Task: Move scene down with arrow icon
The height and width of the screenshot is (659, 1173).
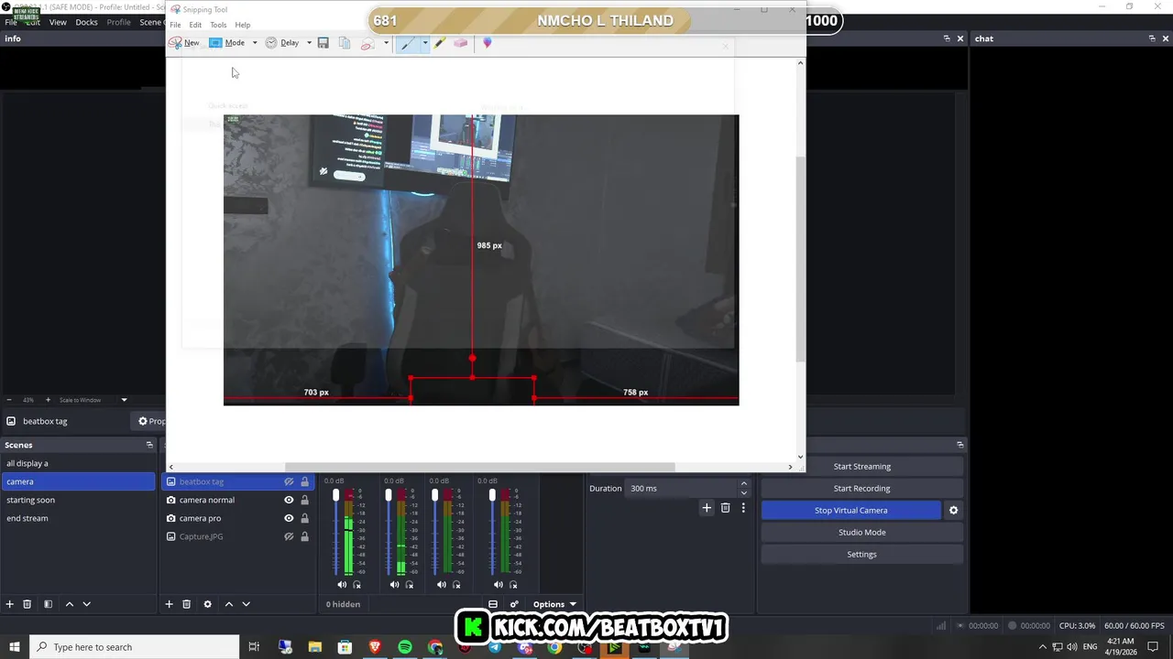Action: [86, 604]
